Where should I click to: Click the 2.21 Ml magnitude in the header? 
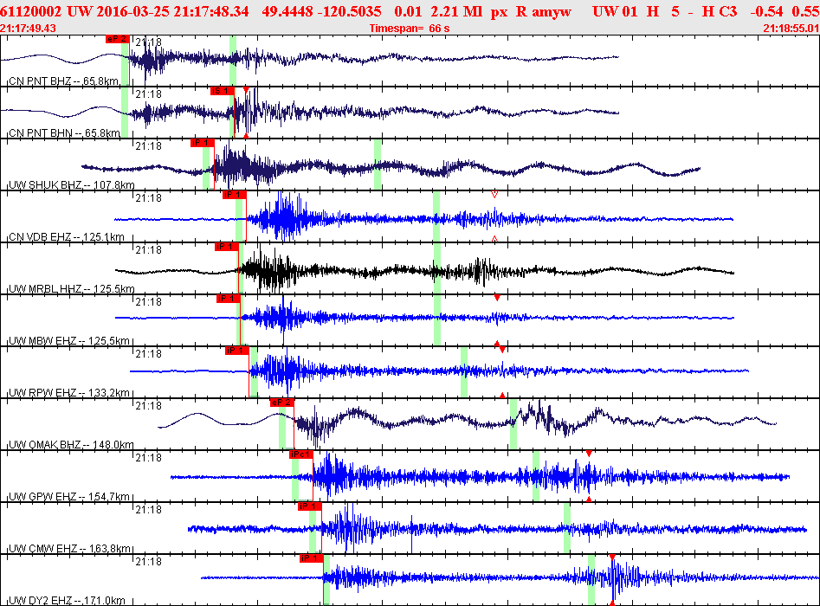[456, 11]
